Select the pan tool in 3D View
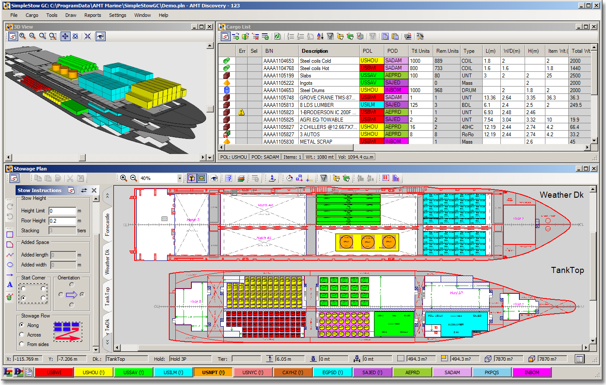This screenshot has height=385, width=606. click(65, 36)
